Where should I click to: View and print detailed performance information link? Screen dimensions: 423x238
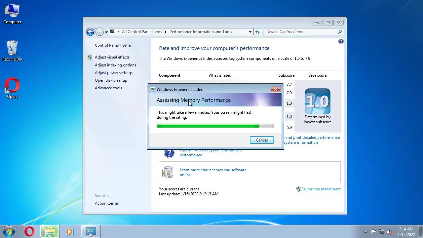pyautogui.click(x=312, y=140)
